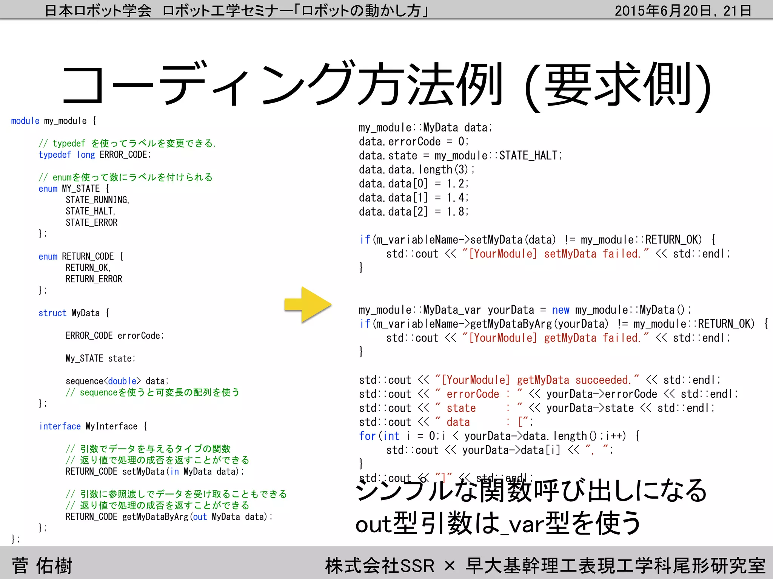The image size is (773, 579).
Task: Click the 'struct MyData {' line
Action: (74, 313)
